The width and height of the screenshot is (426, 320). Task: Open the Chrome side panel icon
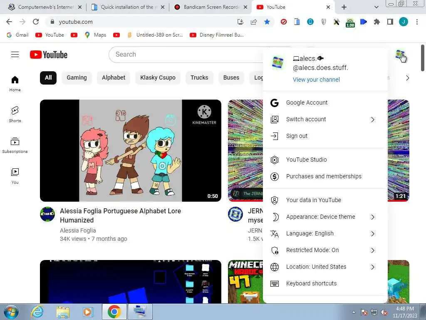click(x=390, y=22)
